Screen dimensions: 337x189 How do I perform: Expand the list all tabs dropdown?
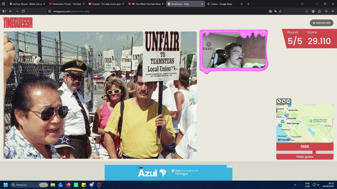302,4
